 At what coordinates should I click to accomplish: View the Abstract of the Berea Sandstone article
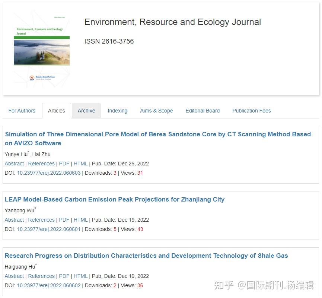tap(14, 164)
